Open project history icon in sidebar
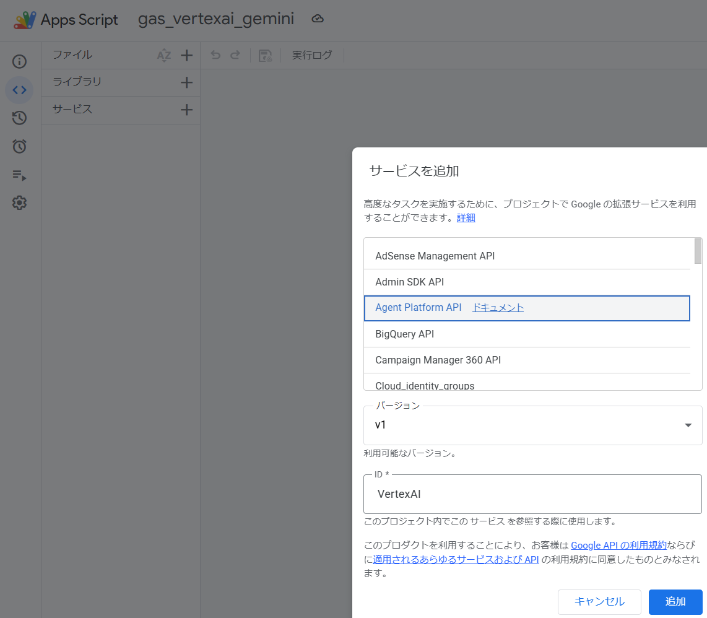This screenshot has height=618, width=707. tap(19, 118)
